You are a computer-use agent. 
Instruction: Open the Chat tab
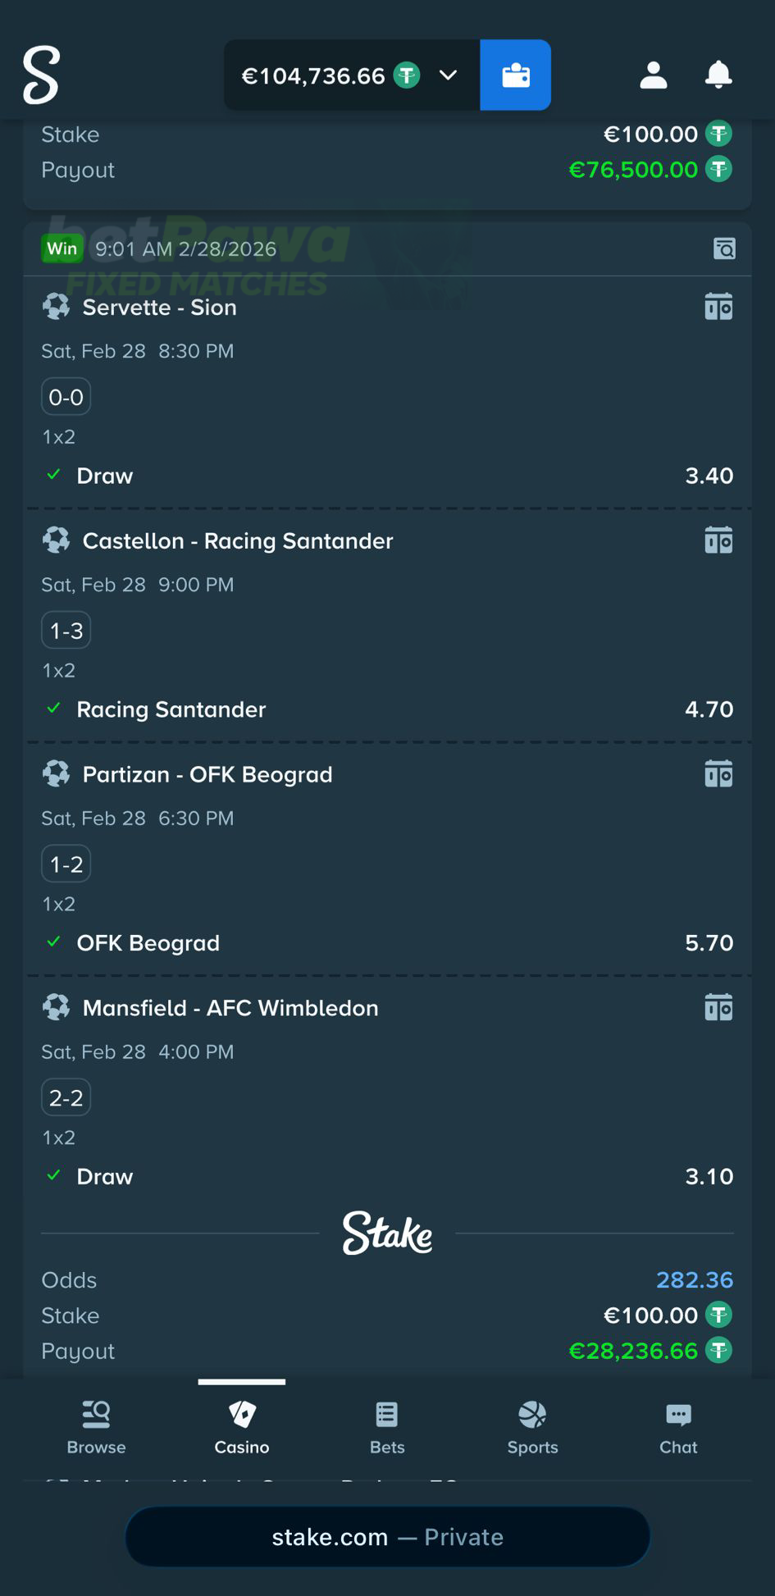point(678,1427)
